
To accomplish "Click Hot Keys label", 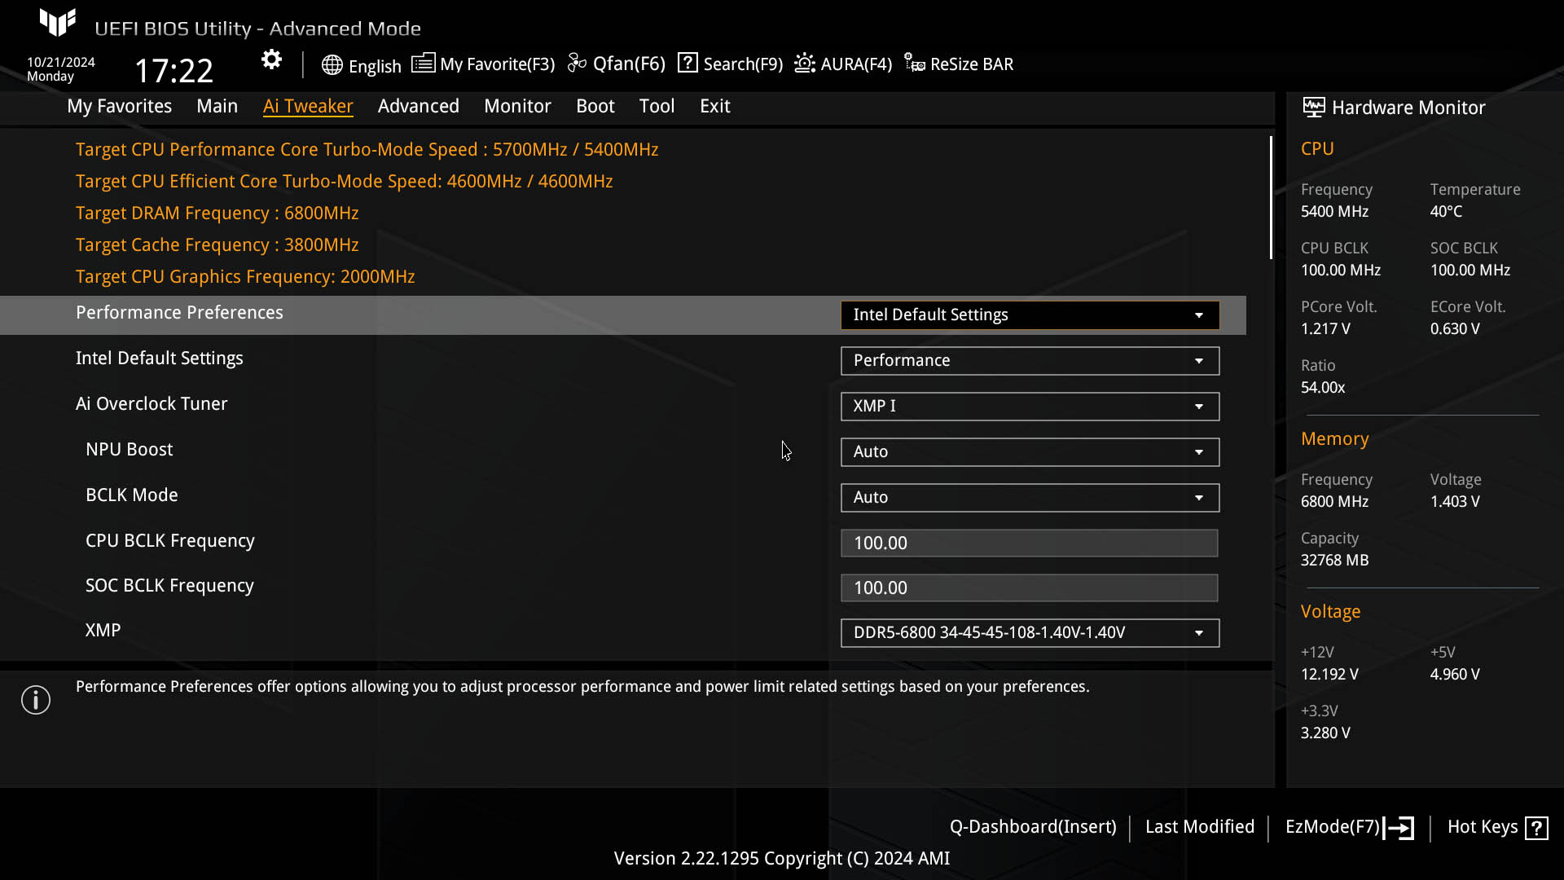I will pos(1483,827).
